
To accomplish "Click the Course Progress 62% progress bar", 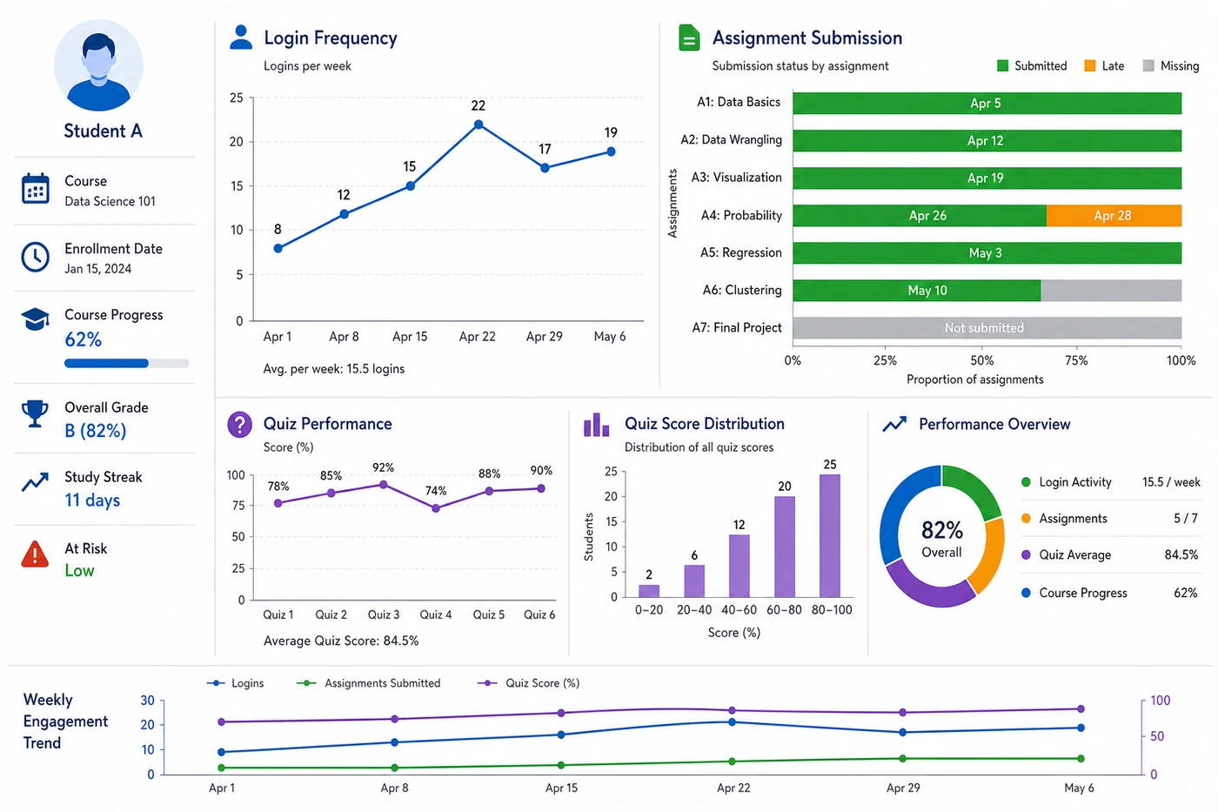I will pyautogui.click(x=127, y=363).
